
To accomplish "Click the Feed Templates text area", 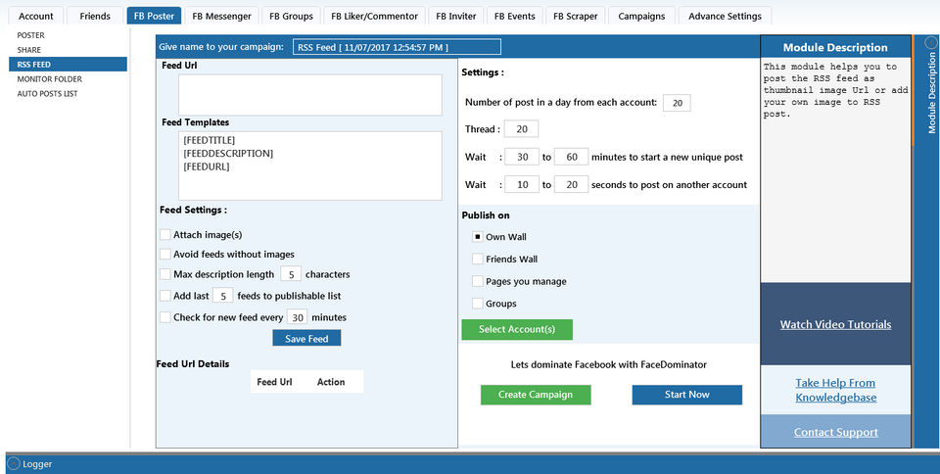I will point(310,166).
